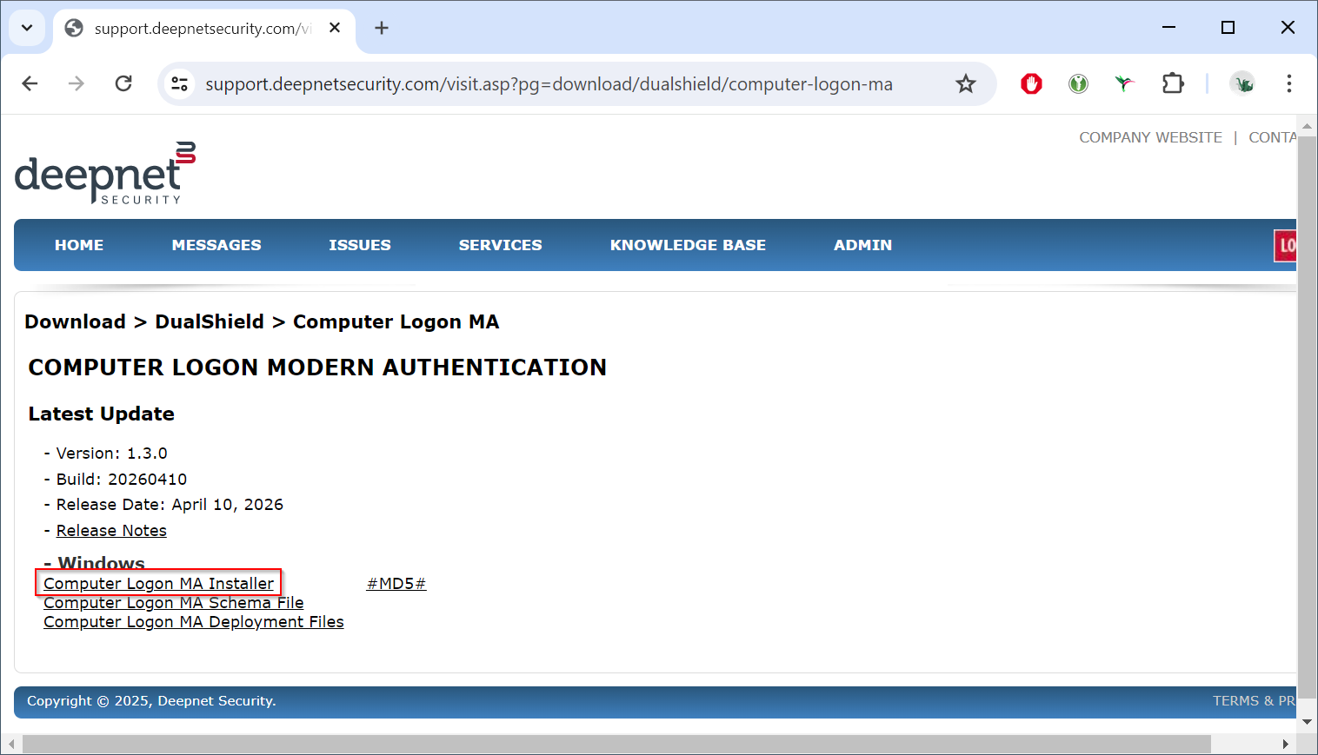Open the Extensions puzzle piece menu
This screenshot has height=755, width=1318.
[1173, 83]
